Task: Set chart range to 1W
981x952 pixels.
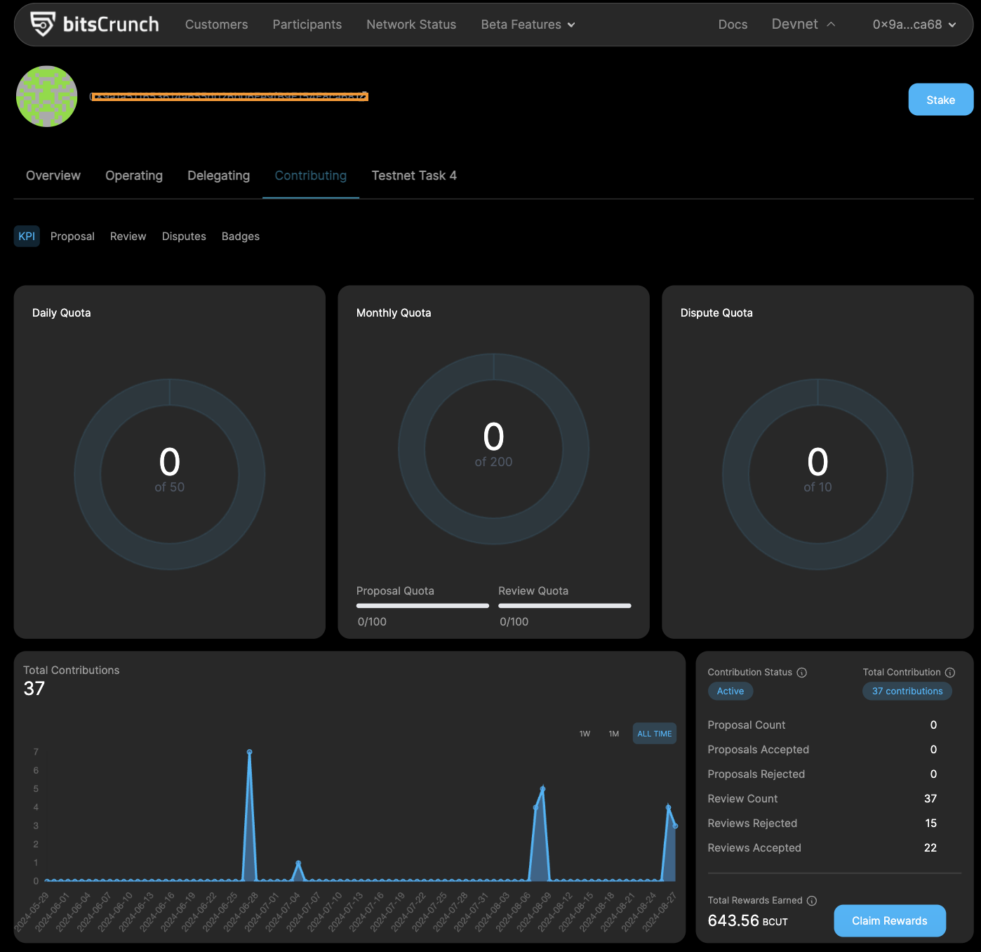Action: 585,734
